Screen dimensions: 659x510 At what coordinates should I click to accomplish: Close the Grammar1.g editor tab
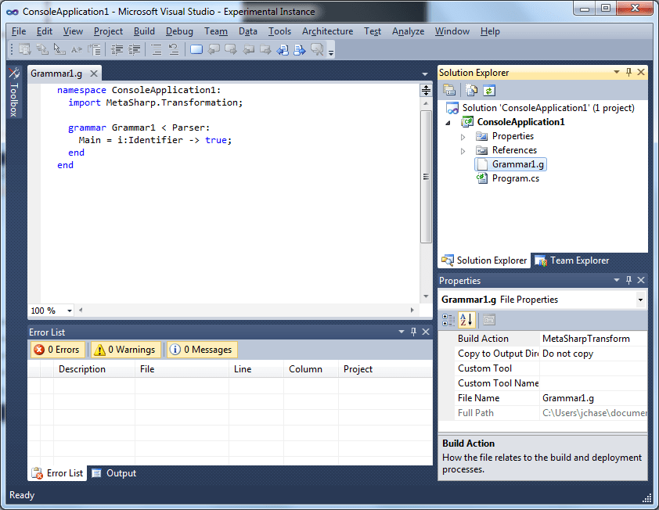[x=94, y=74]
